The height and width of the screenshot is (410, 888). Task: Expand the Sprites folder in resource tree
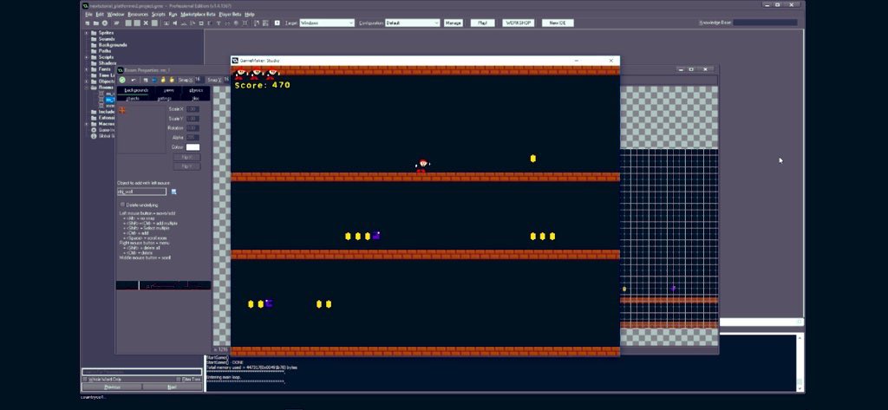coord(87,33)
